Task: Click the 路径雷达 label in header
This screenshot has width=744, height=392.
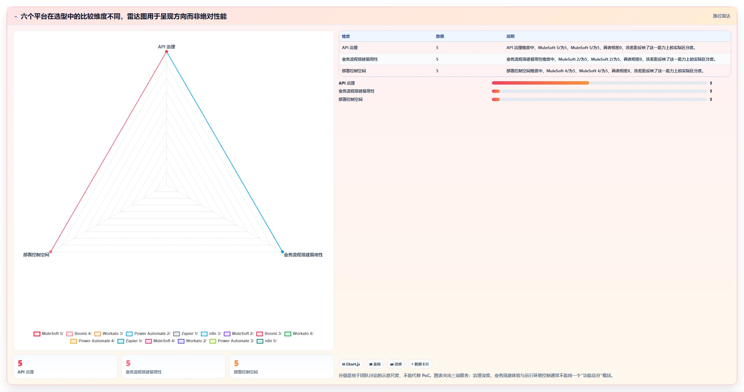Action: (x=721, y=16)
